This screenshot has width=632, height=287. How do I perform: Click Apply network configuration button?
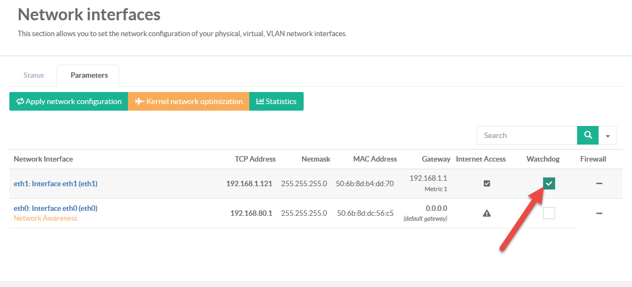click(x=69, y=101)
